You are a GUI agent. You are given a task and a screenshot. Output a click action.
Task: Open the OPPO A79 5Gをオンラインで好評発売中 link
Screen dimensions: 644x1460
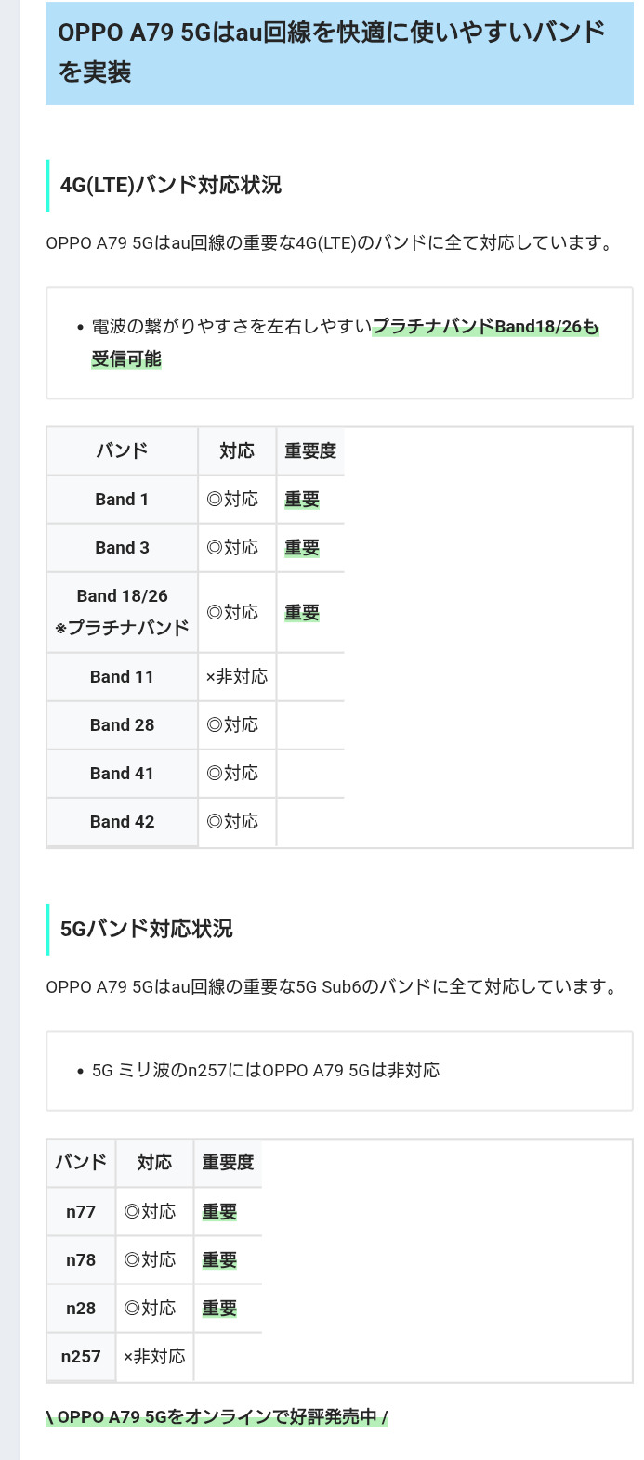(x=217, y=1416)
